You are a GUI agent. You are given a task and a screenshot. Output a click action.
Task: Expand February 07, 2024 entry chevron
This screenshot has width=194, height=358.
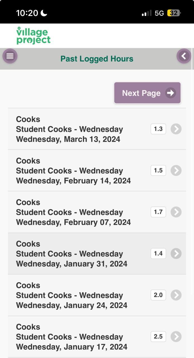pos(176,212)
